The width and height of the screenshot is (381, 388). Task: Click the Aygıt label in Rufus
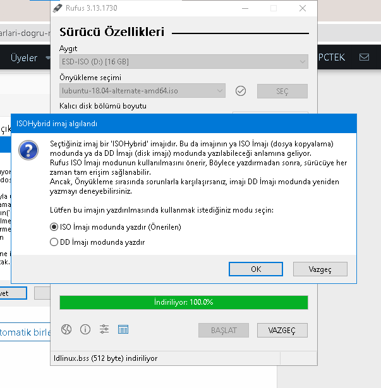68,49
